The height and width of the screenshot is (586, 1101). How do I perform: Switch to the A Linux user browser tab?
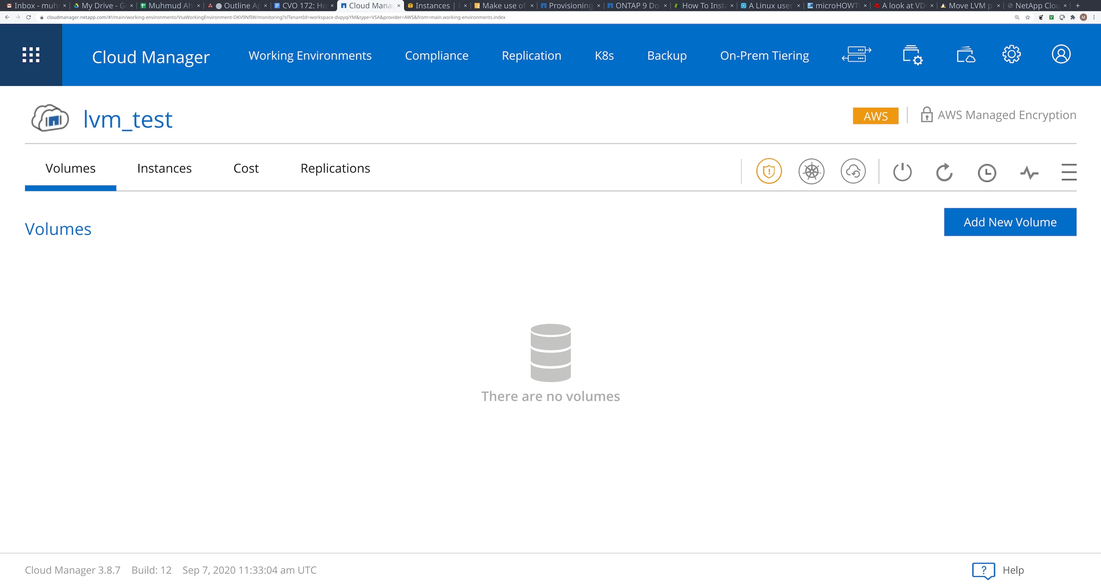click(x=770, y=6)
